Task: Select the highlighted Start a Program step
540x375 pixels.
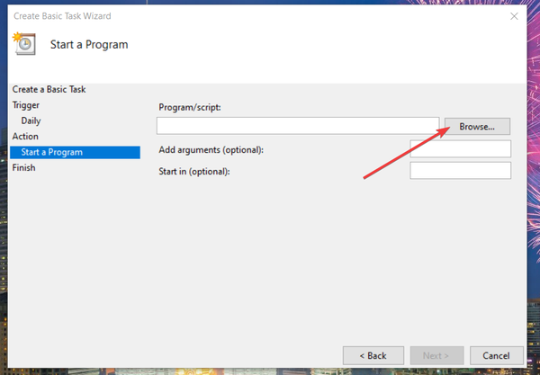Action: pyautogui.click(x=52, y=152)
